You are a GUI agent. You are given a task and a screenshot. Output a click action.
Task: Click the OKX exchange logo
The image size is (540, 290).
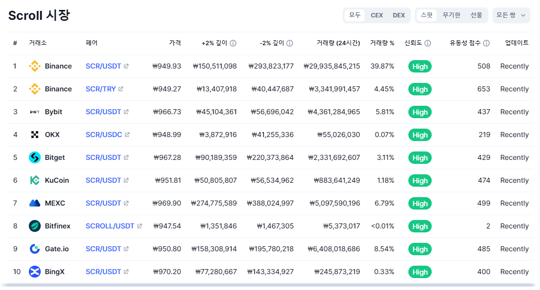click(34, 135)
